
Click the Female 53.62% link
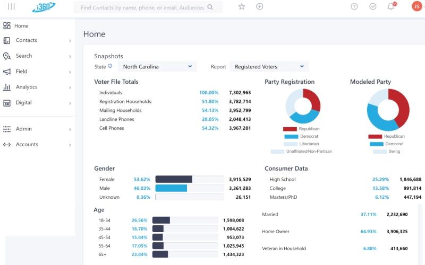pyautogui.click(x=142, y=179)
